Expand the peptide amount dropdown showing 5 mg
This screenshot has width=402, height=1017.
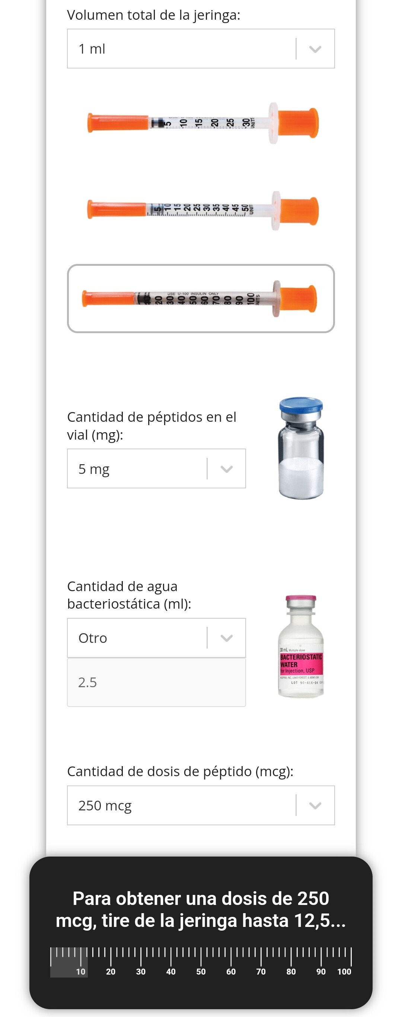click(x=156, y=469)
